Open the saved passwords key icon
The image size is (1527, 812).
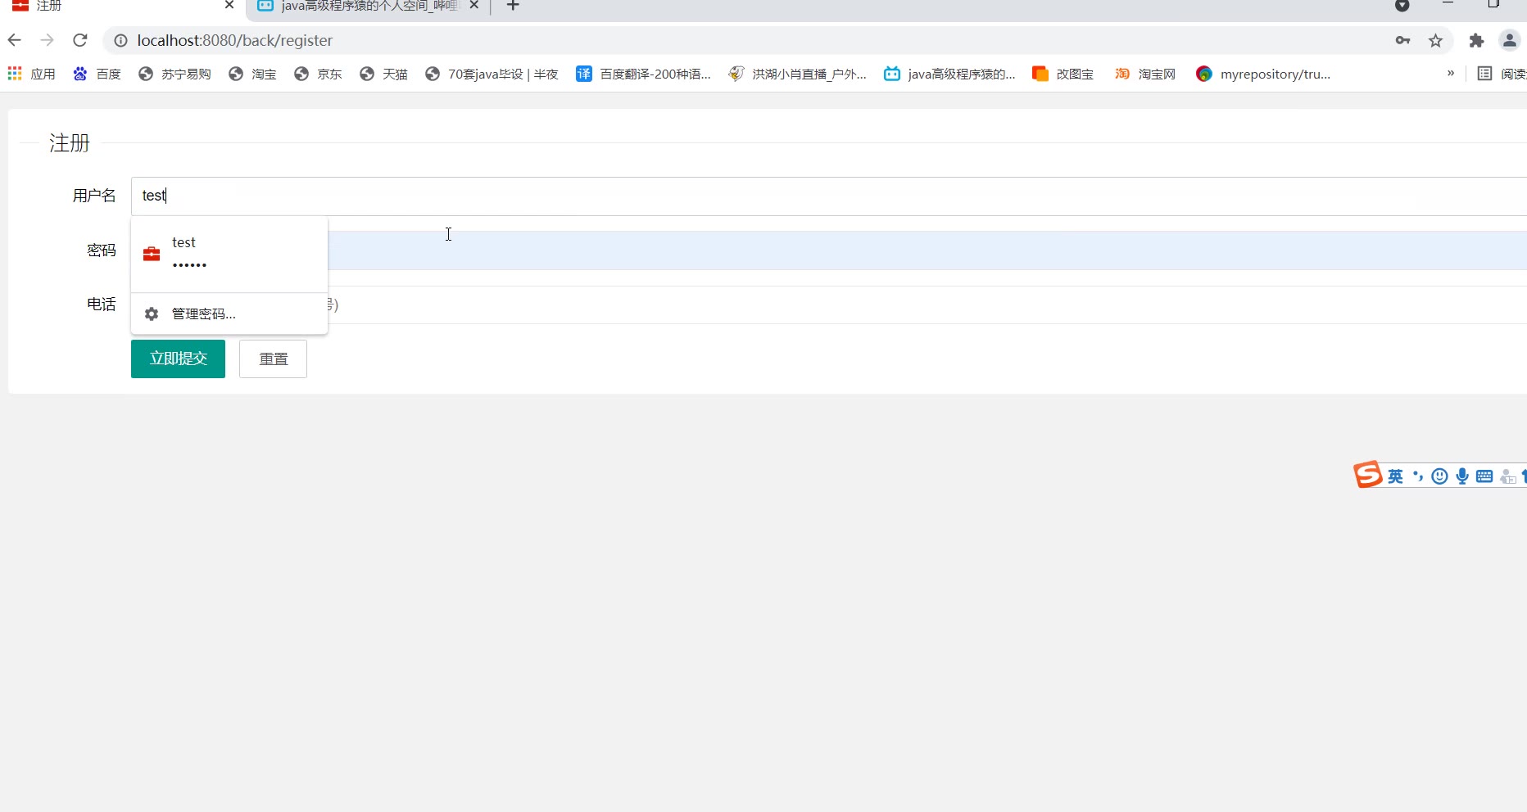click(x=1402, y=40)
